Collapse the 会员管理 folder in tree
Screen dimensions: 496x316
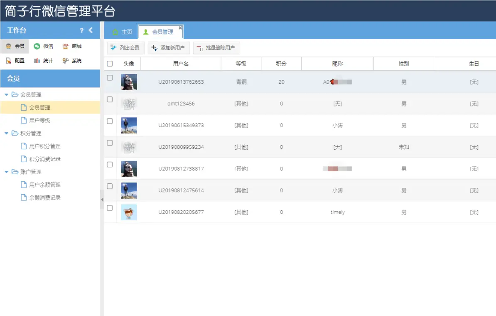6,95
